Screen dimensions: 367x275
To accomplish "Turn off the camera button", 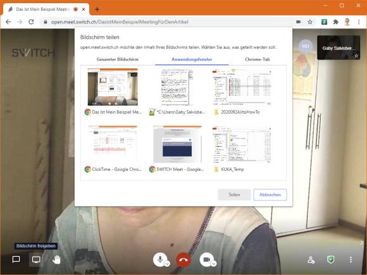I will click(x=207, y=260).
